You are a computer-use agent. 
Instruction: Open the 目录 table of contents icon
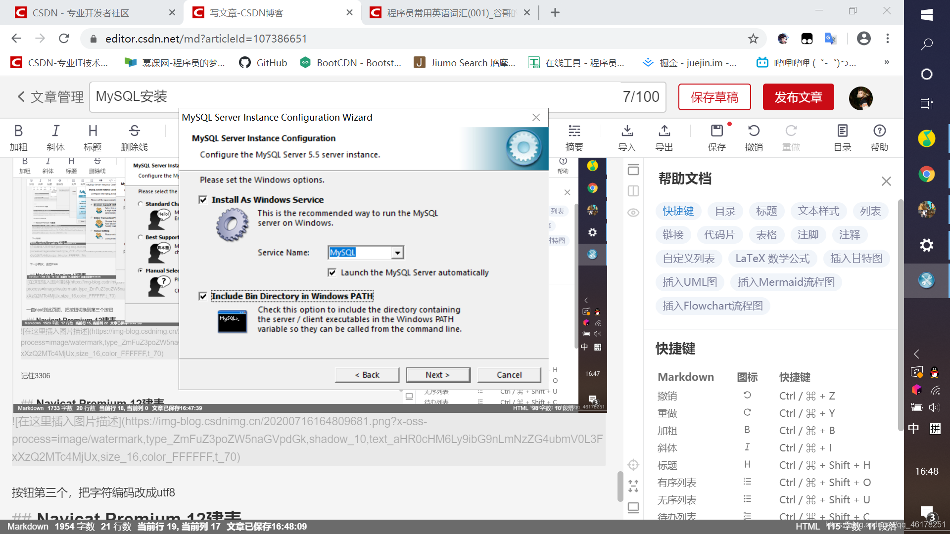click(x=842, y=137)
